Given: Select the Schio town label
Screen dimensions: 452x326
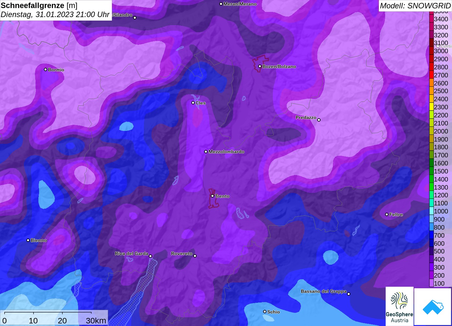Looking at the screenshot, I should [x=273, y=312].
